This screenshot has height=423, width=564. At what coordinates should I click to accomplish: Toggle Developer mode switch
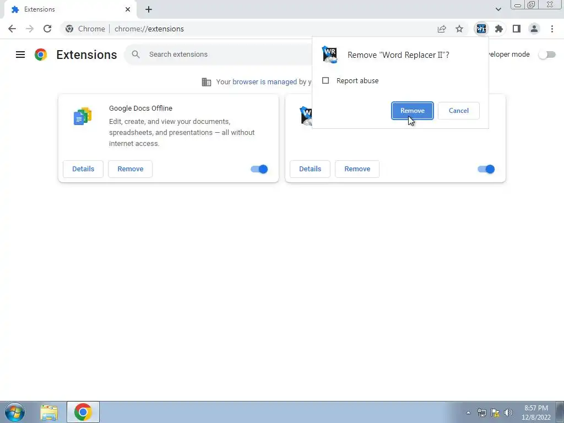click(x=547, y=55)
